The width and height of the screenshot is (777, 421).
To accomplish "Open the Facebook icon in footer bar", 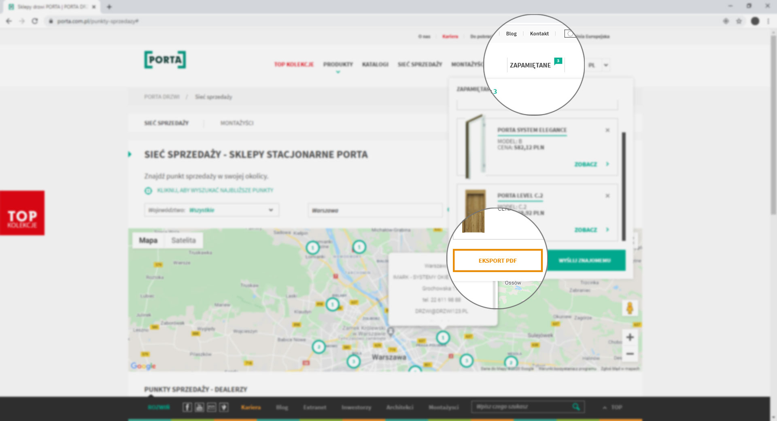I will 187,407.
